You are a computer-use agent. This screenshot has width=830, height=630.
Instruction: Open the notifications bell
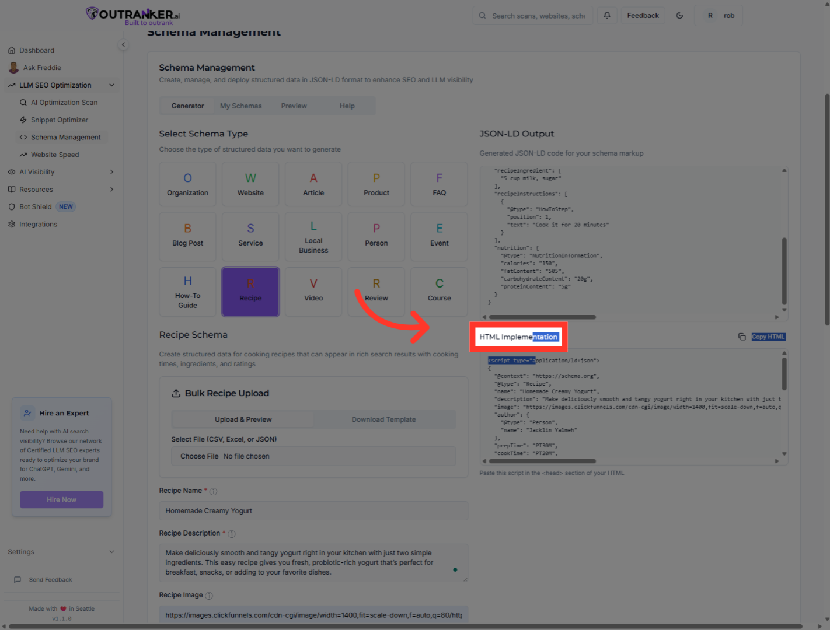606,15
